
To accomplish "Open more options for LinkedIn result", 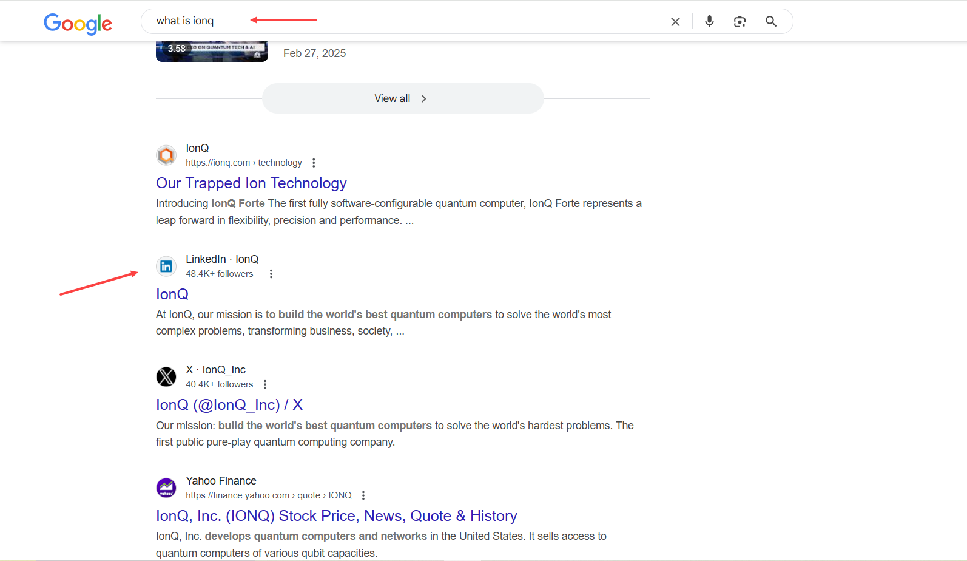I will click(x=271, y=274).
